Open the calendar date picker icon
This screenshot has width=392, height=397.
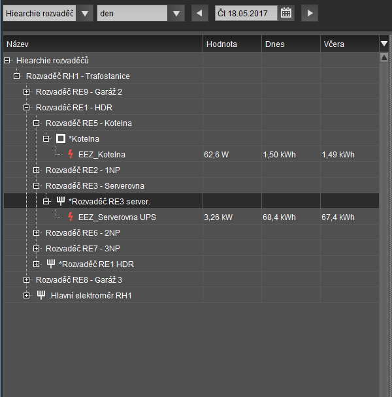[x=286, y=13]
